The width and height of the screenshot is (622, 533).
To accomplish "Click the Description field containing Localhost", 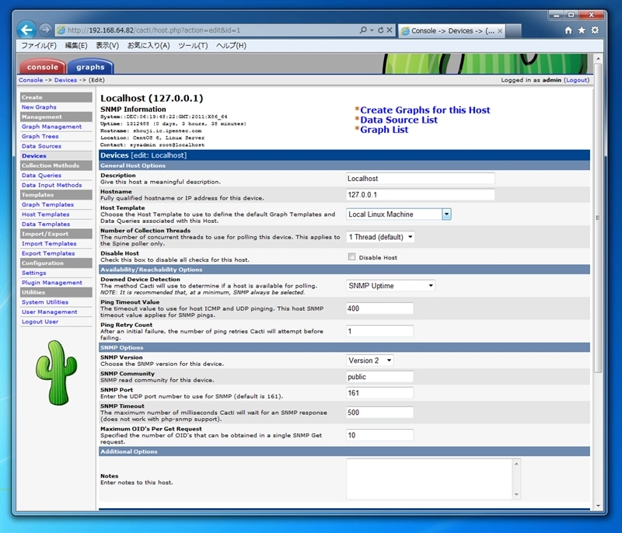I will 421,179.
